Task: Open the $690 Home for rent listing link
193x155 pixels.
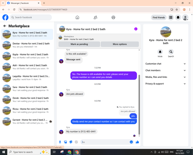Action: (79, 39)
